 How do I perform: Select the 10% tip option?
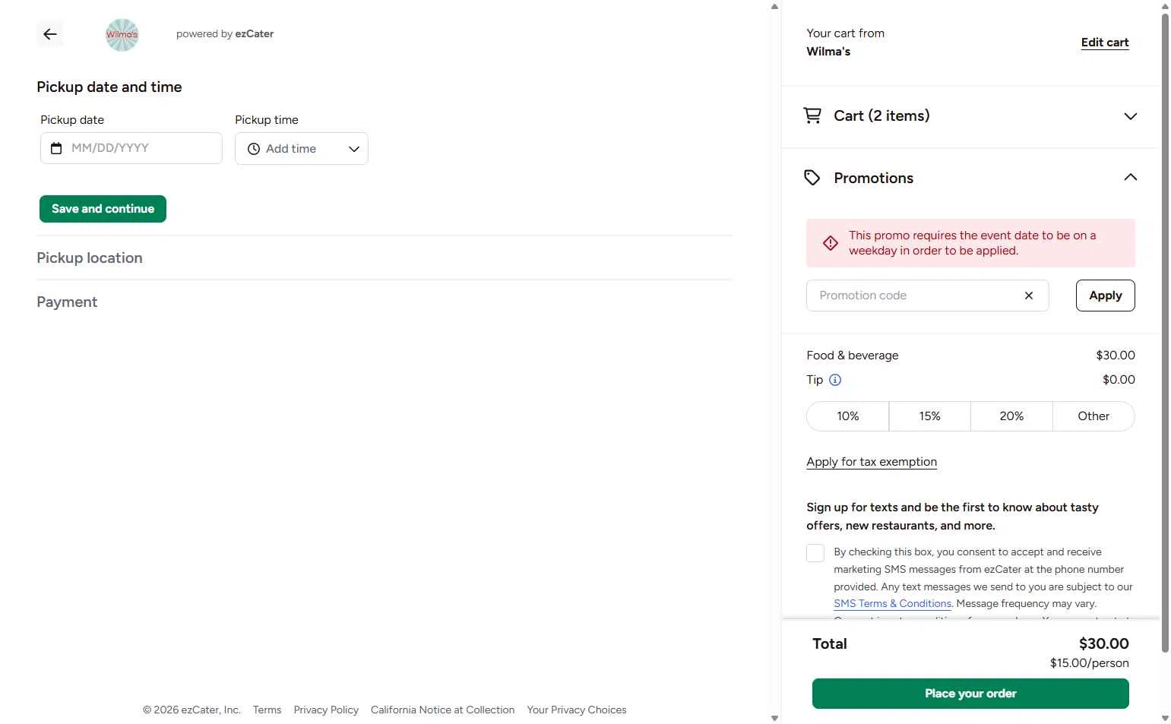(847, 416)
